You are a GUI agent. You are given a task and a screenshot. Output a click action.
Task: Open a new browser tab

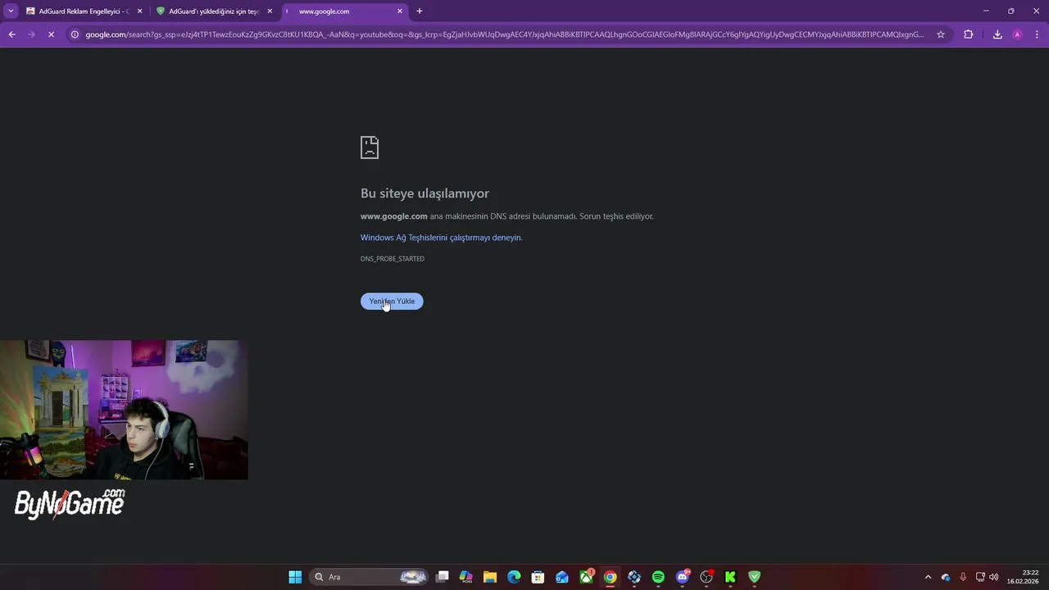(420, 11)
